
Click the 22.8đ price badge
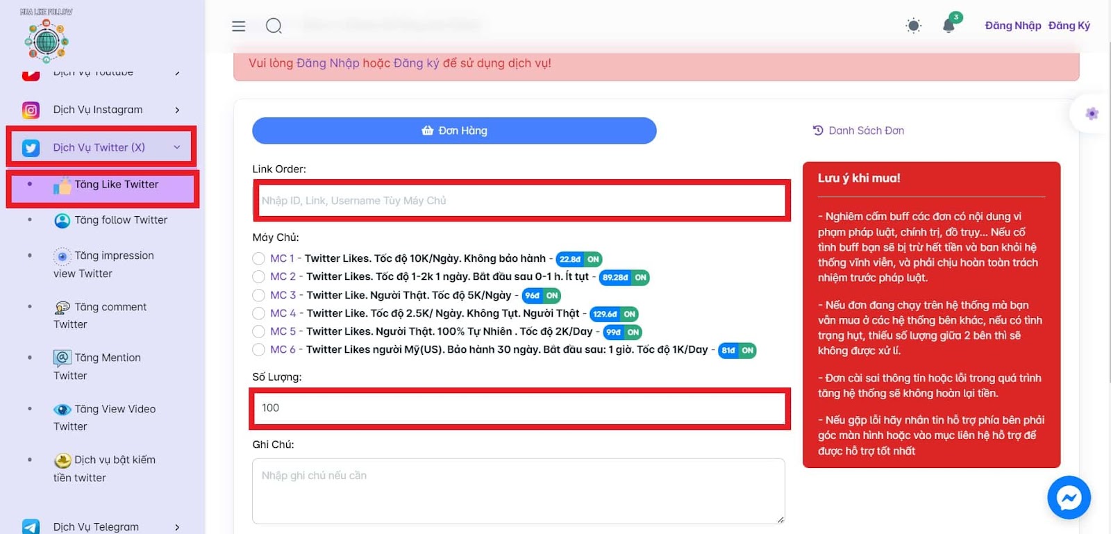(569, 259)
